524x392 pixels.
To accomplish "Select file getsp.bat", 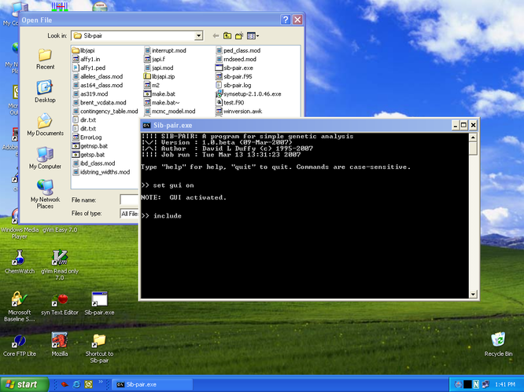I will 89,155.
